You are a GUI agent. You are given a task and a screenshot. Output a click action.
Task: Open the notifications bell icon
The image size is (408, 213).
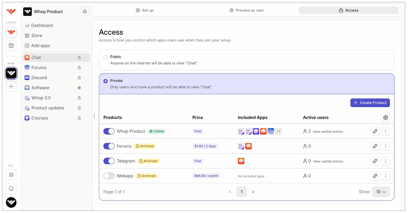(x=11, y=189)
